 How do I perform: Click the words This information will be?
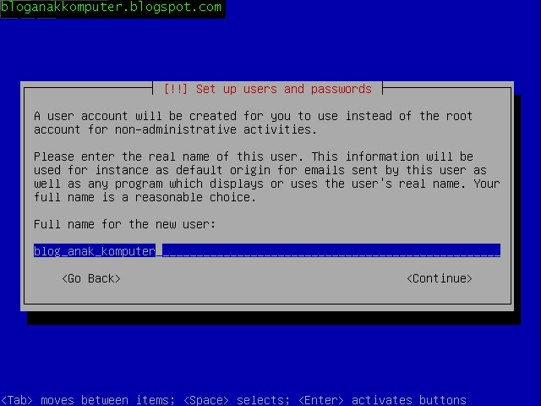click(392, 156)
